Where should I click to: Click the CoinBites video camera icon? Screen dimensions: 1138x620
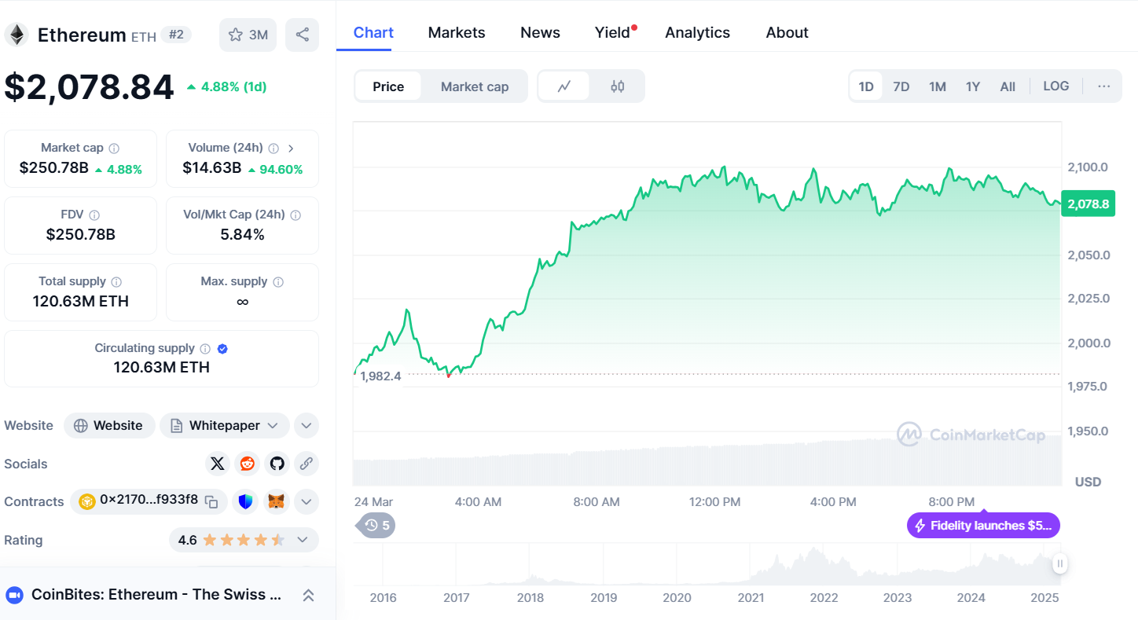coord(14,595)
